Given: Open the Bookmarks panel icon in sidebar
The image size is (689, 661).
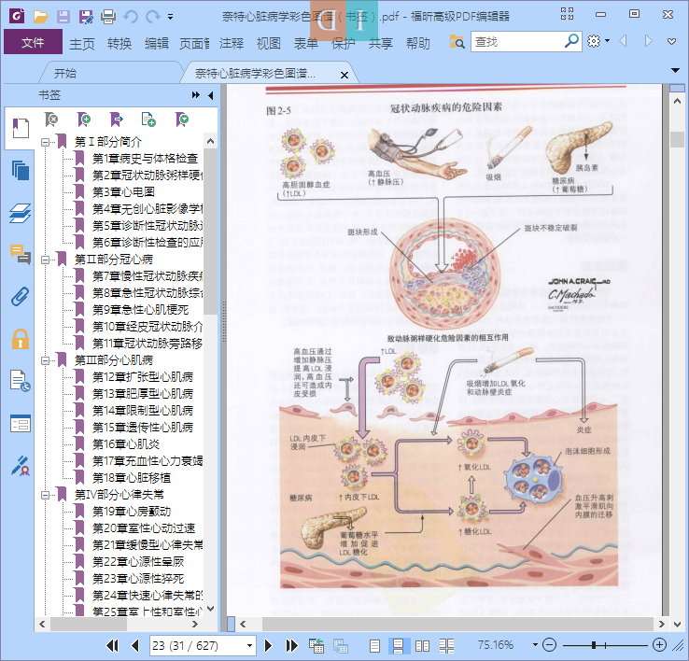Looking at the screenshot, I should 21,128.
